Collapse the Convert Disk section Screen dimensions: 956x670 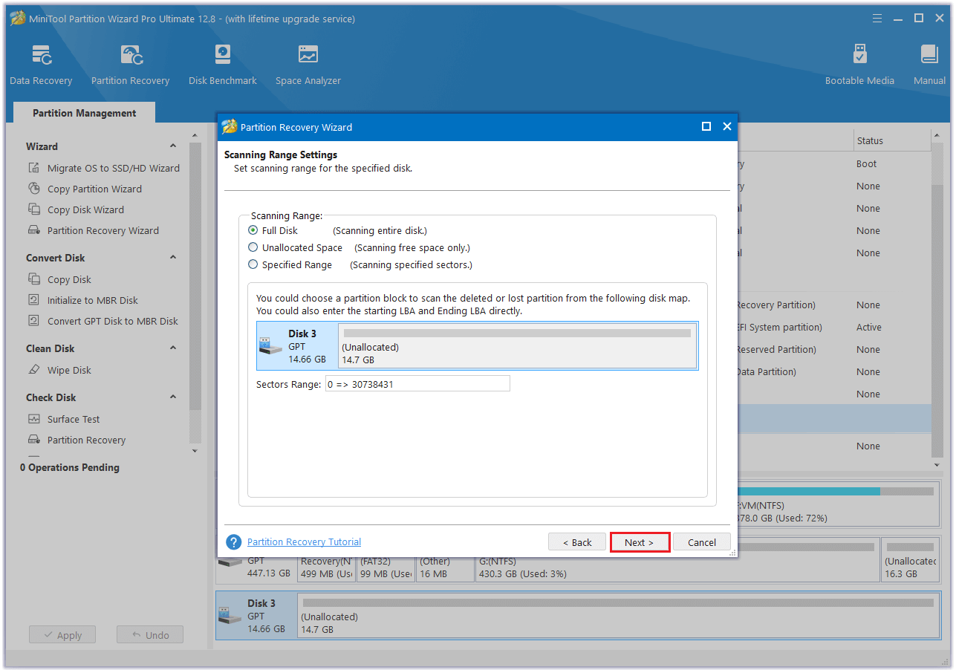[x=173, y=258]
